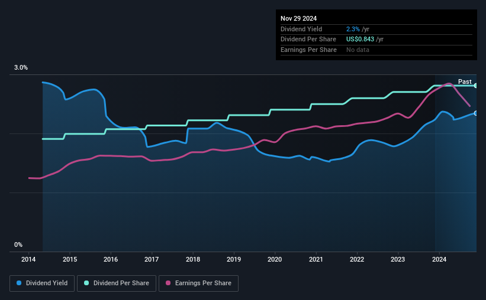Click the 2.3% Dividend Yield tooltip value
Viewport: 486px width, 300px height.
353,29
